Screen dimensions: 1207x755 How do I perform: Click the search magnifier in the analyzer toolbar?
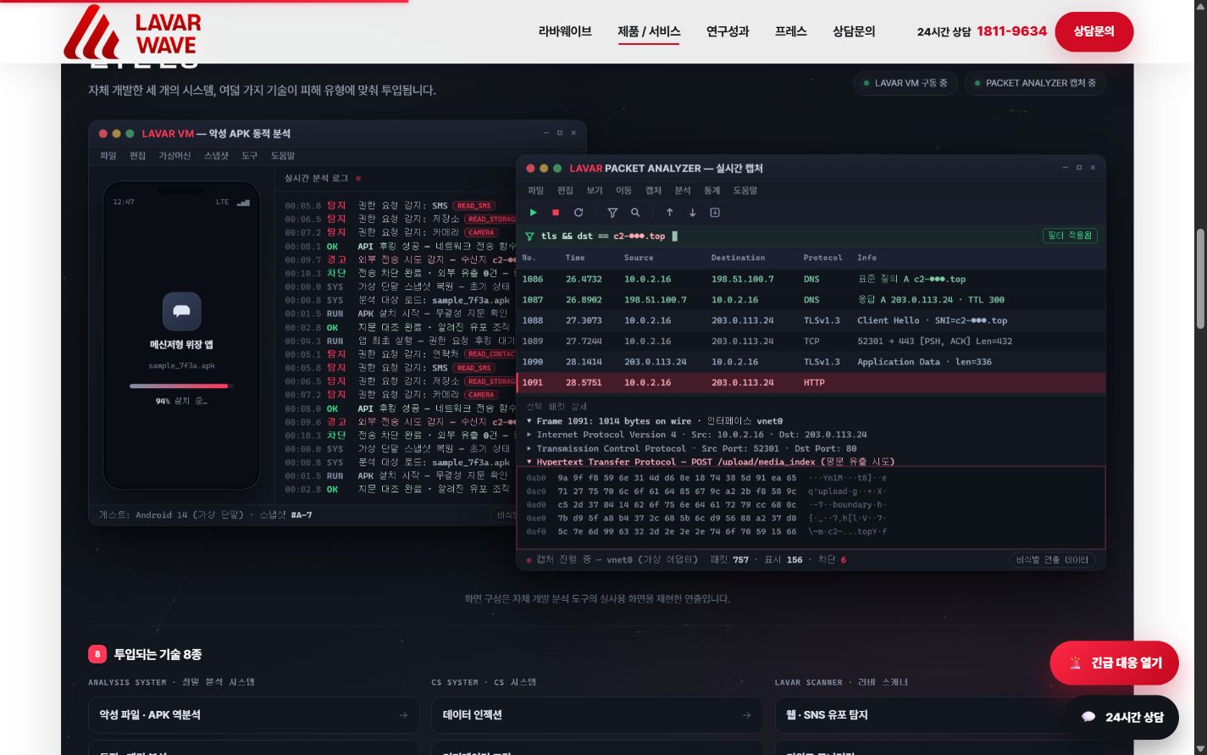[x=635, y=213]
